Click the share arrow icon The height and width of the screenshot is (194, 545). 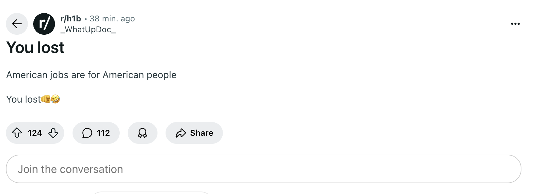coord(181,133)
